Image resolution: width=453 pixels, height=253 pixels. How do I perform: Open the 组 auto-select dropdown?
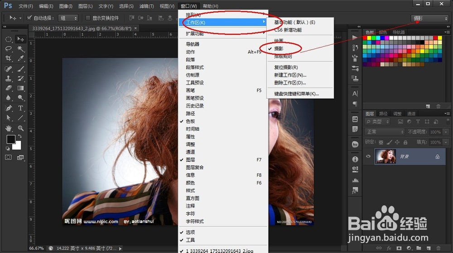click(x=68, y=18)
